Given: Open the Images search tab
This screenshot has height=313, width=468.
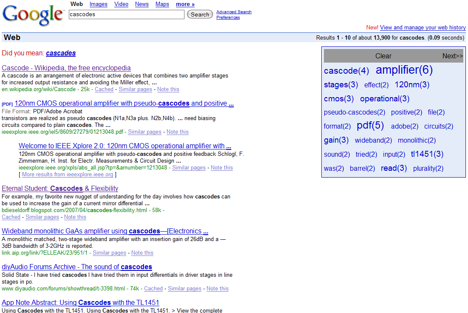Looking at the screenshot, I should point(99,4).
